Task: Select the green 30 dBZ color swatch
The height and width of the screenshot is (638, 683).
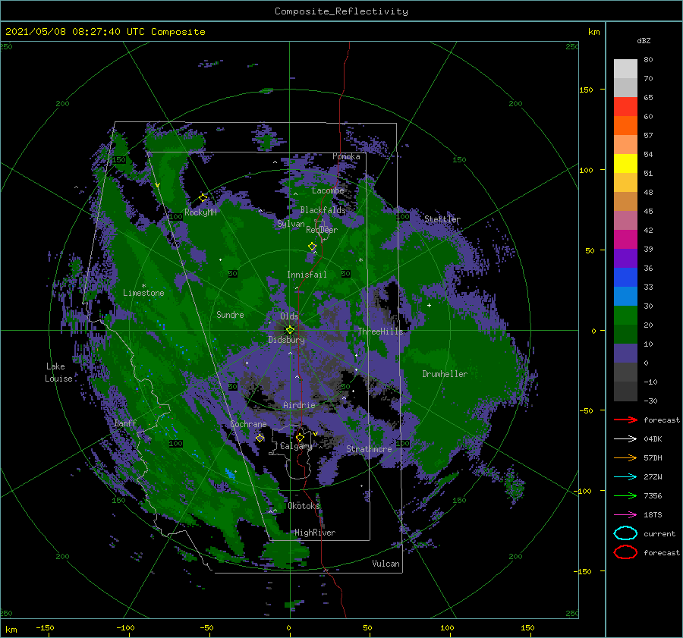Action: click(x=625, y=315)
